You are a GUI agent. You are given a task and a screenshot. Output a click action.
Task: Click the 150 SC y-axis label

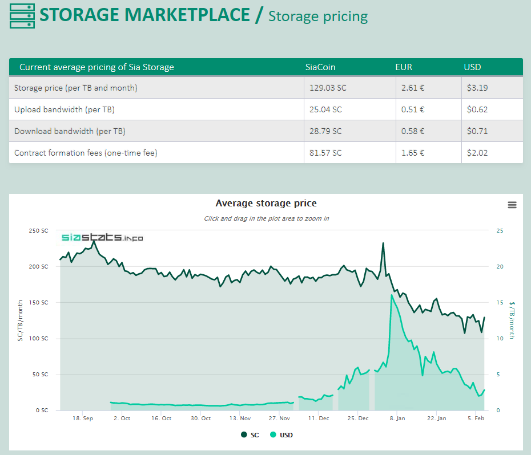39,302
